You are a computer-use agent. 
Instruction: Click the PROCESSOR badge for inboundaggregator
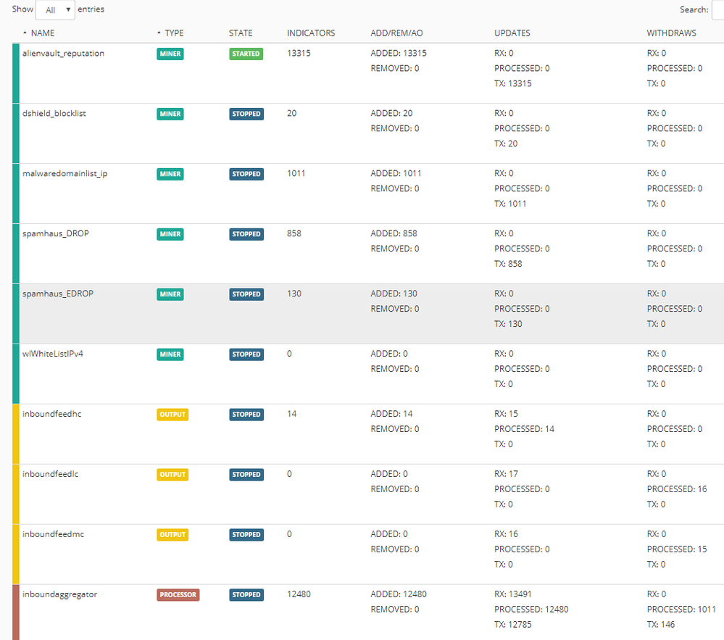point(178,595)
